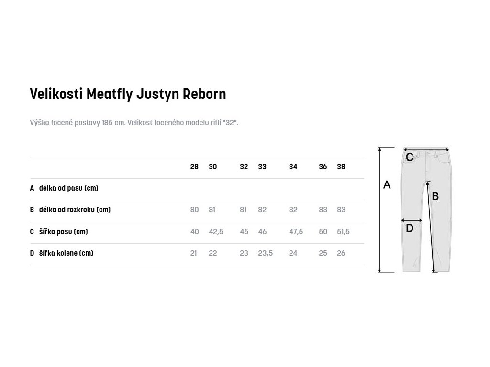Select the size 30 column header

point(213,167)
